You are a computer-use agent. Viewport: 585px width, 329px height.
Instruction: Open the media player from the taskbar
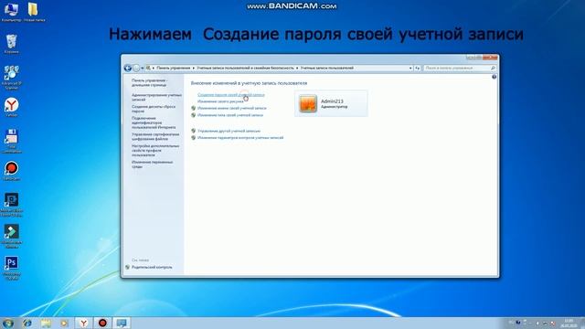tap(64, 323)
